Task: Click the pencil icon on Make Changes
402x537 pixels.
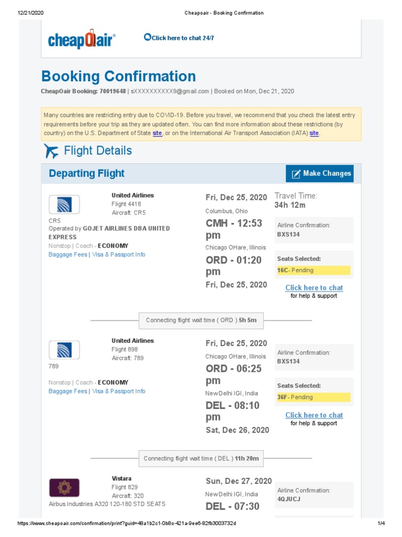Action: pyautogui.click(x=296, y=174)
